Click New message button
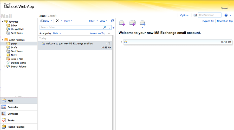234x130 pixels. pos(45,21)
